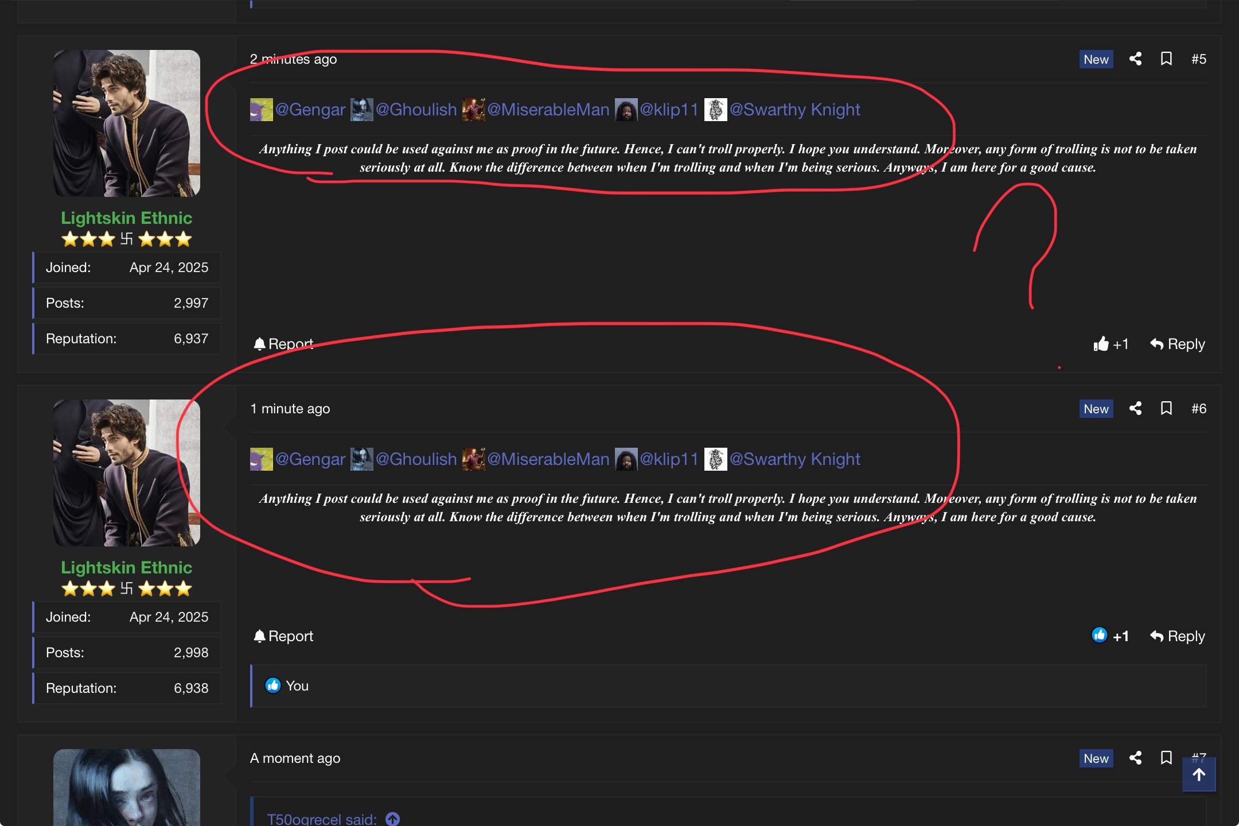Screen dimensions: 1239x826
Task: Bookmark post #7
Action: (1166, 758)
